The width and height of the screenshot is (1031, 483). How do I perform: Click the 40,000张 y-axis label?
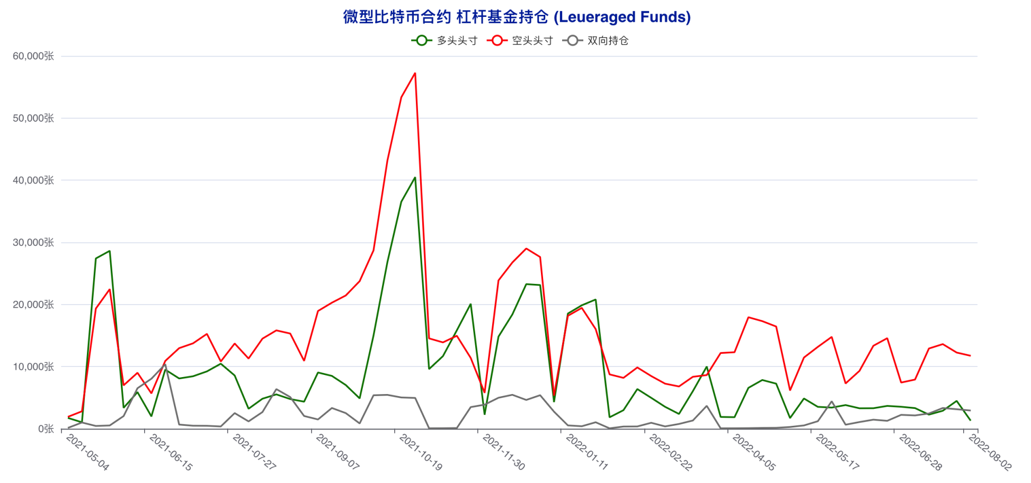click(33, 180)
